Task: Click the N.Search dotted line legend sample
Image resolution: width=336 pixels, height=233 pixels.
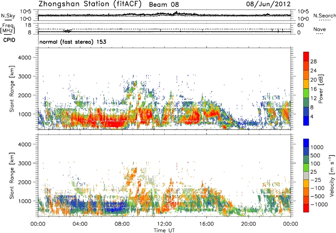Action: point(325,20)
